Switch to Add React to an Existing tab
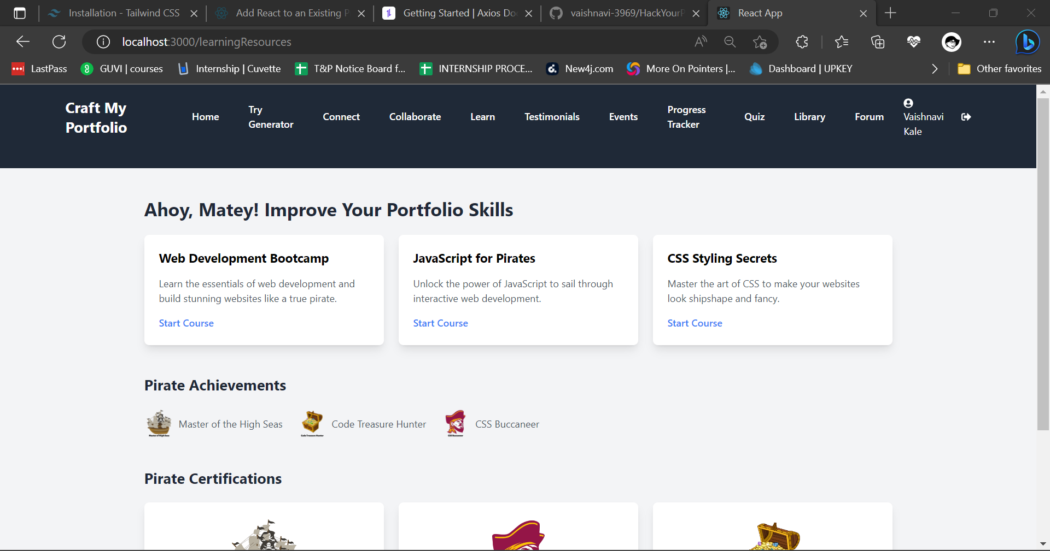This screenshot has width=1050, height=551. (290, 13)
